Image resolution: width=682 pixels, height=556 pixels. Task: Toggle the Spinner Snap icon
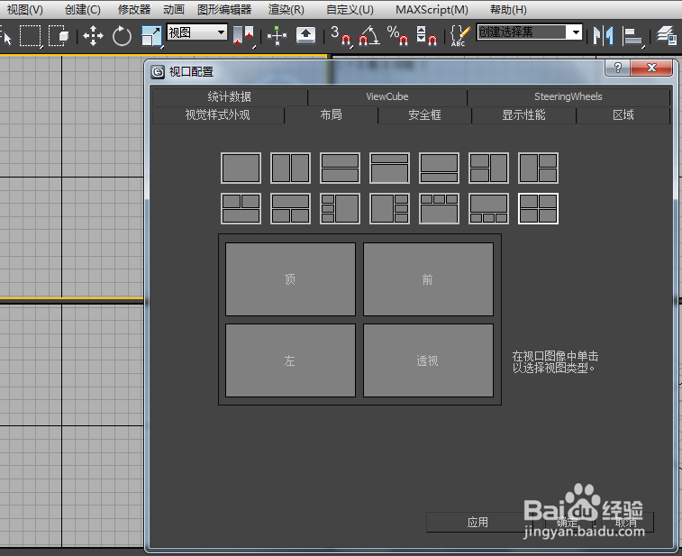coord(426,36)
